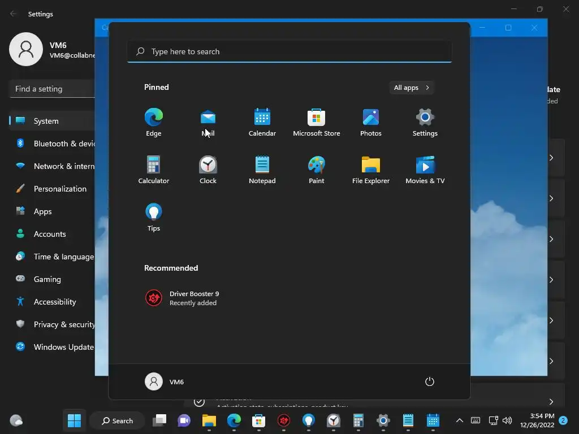Open notification center badge
Image resolution: width=579 pixels, height=434 pixels.
pos(563,420)
